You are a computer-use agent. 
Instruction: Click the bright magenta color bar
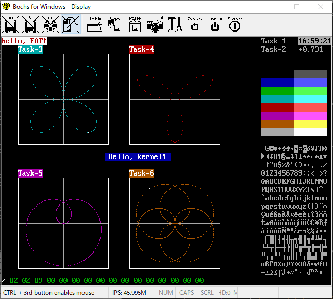pos(311,116)
